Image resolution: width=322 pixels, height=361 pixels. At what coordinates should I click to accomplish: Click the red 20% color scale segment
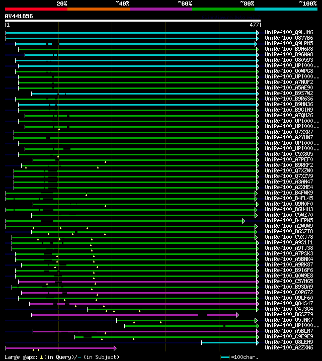(x=36, y=9)
